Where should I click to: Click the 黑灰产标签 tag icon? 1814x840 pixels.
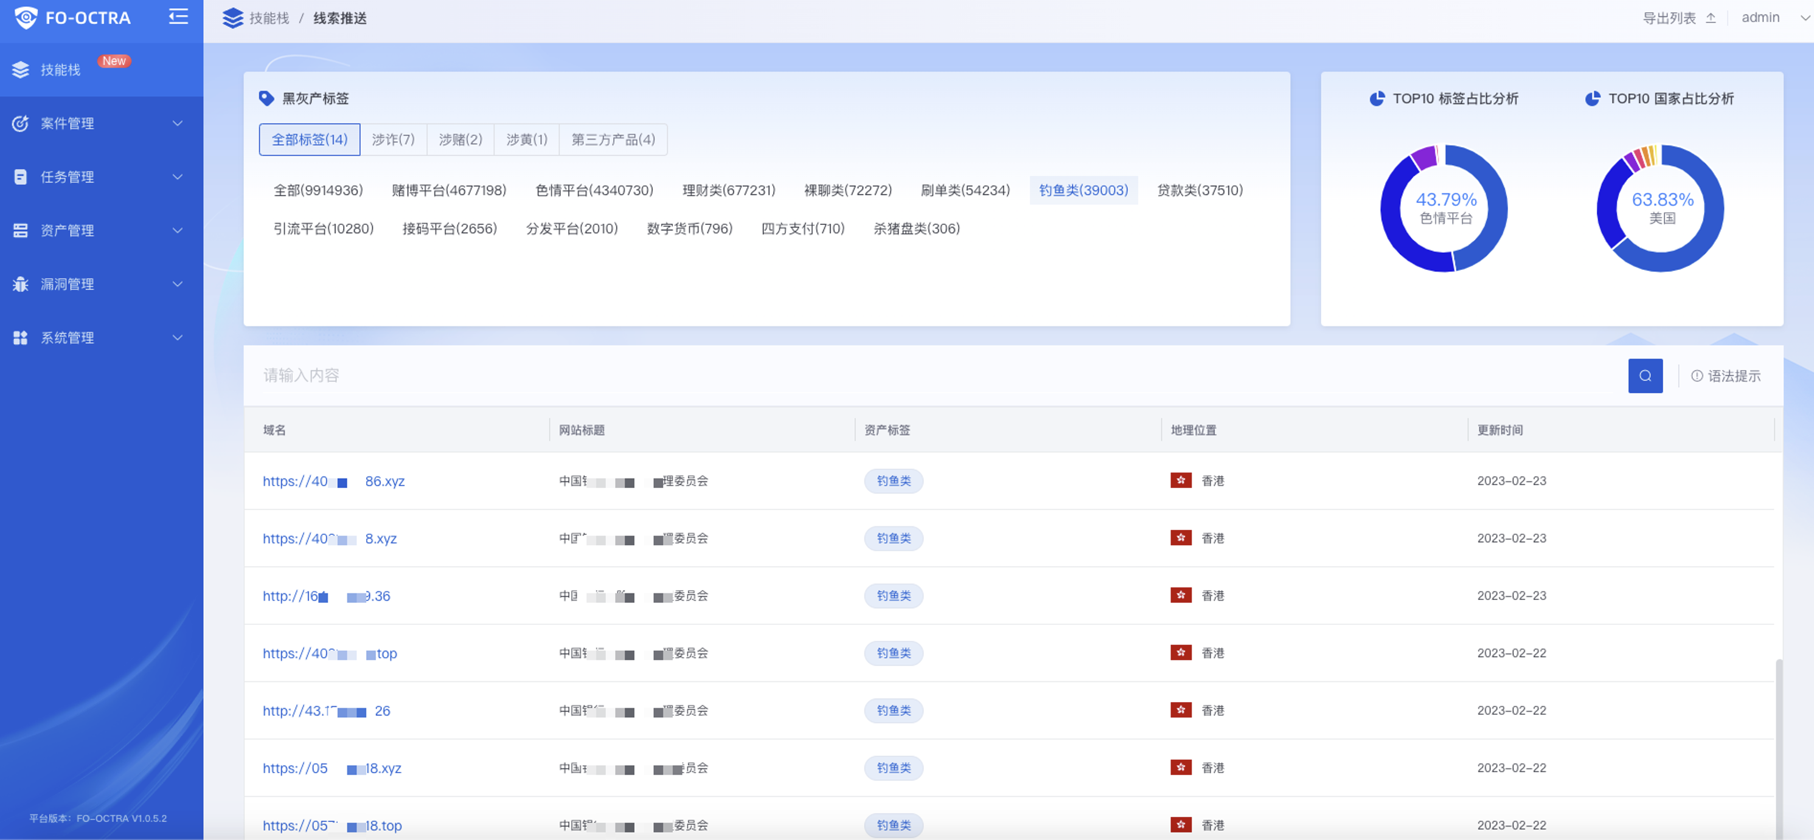tap(266, 98)
